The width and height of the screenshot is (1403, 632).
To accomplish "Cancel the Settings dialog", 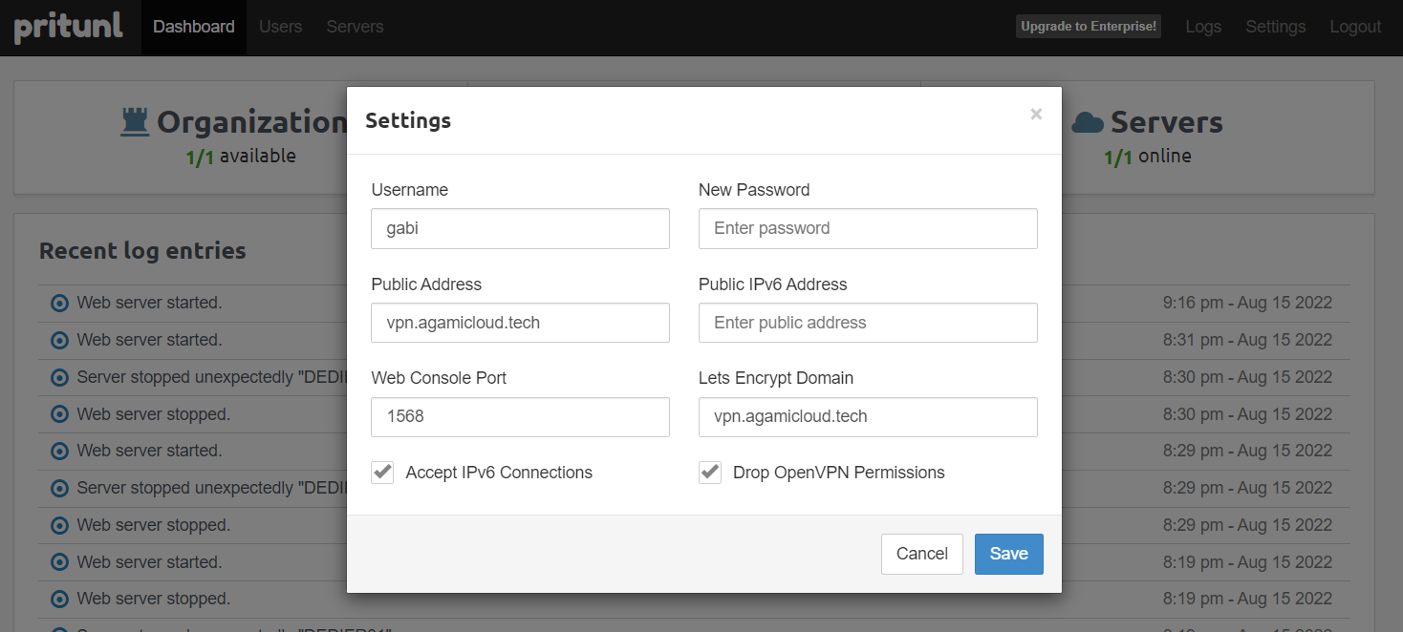I will pos(921,554).
